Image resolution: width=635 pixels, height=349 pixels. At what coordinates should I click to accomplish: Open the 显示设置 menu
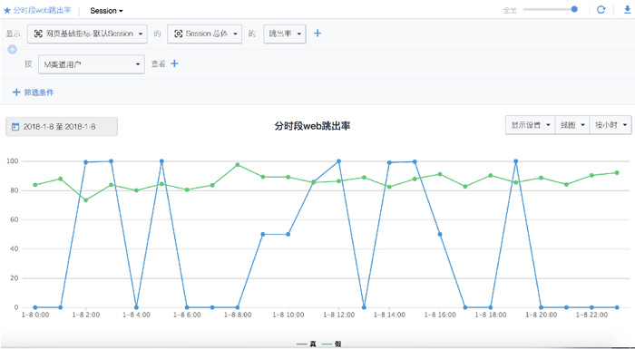coord(530,125)
